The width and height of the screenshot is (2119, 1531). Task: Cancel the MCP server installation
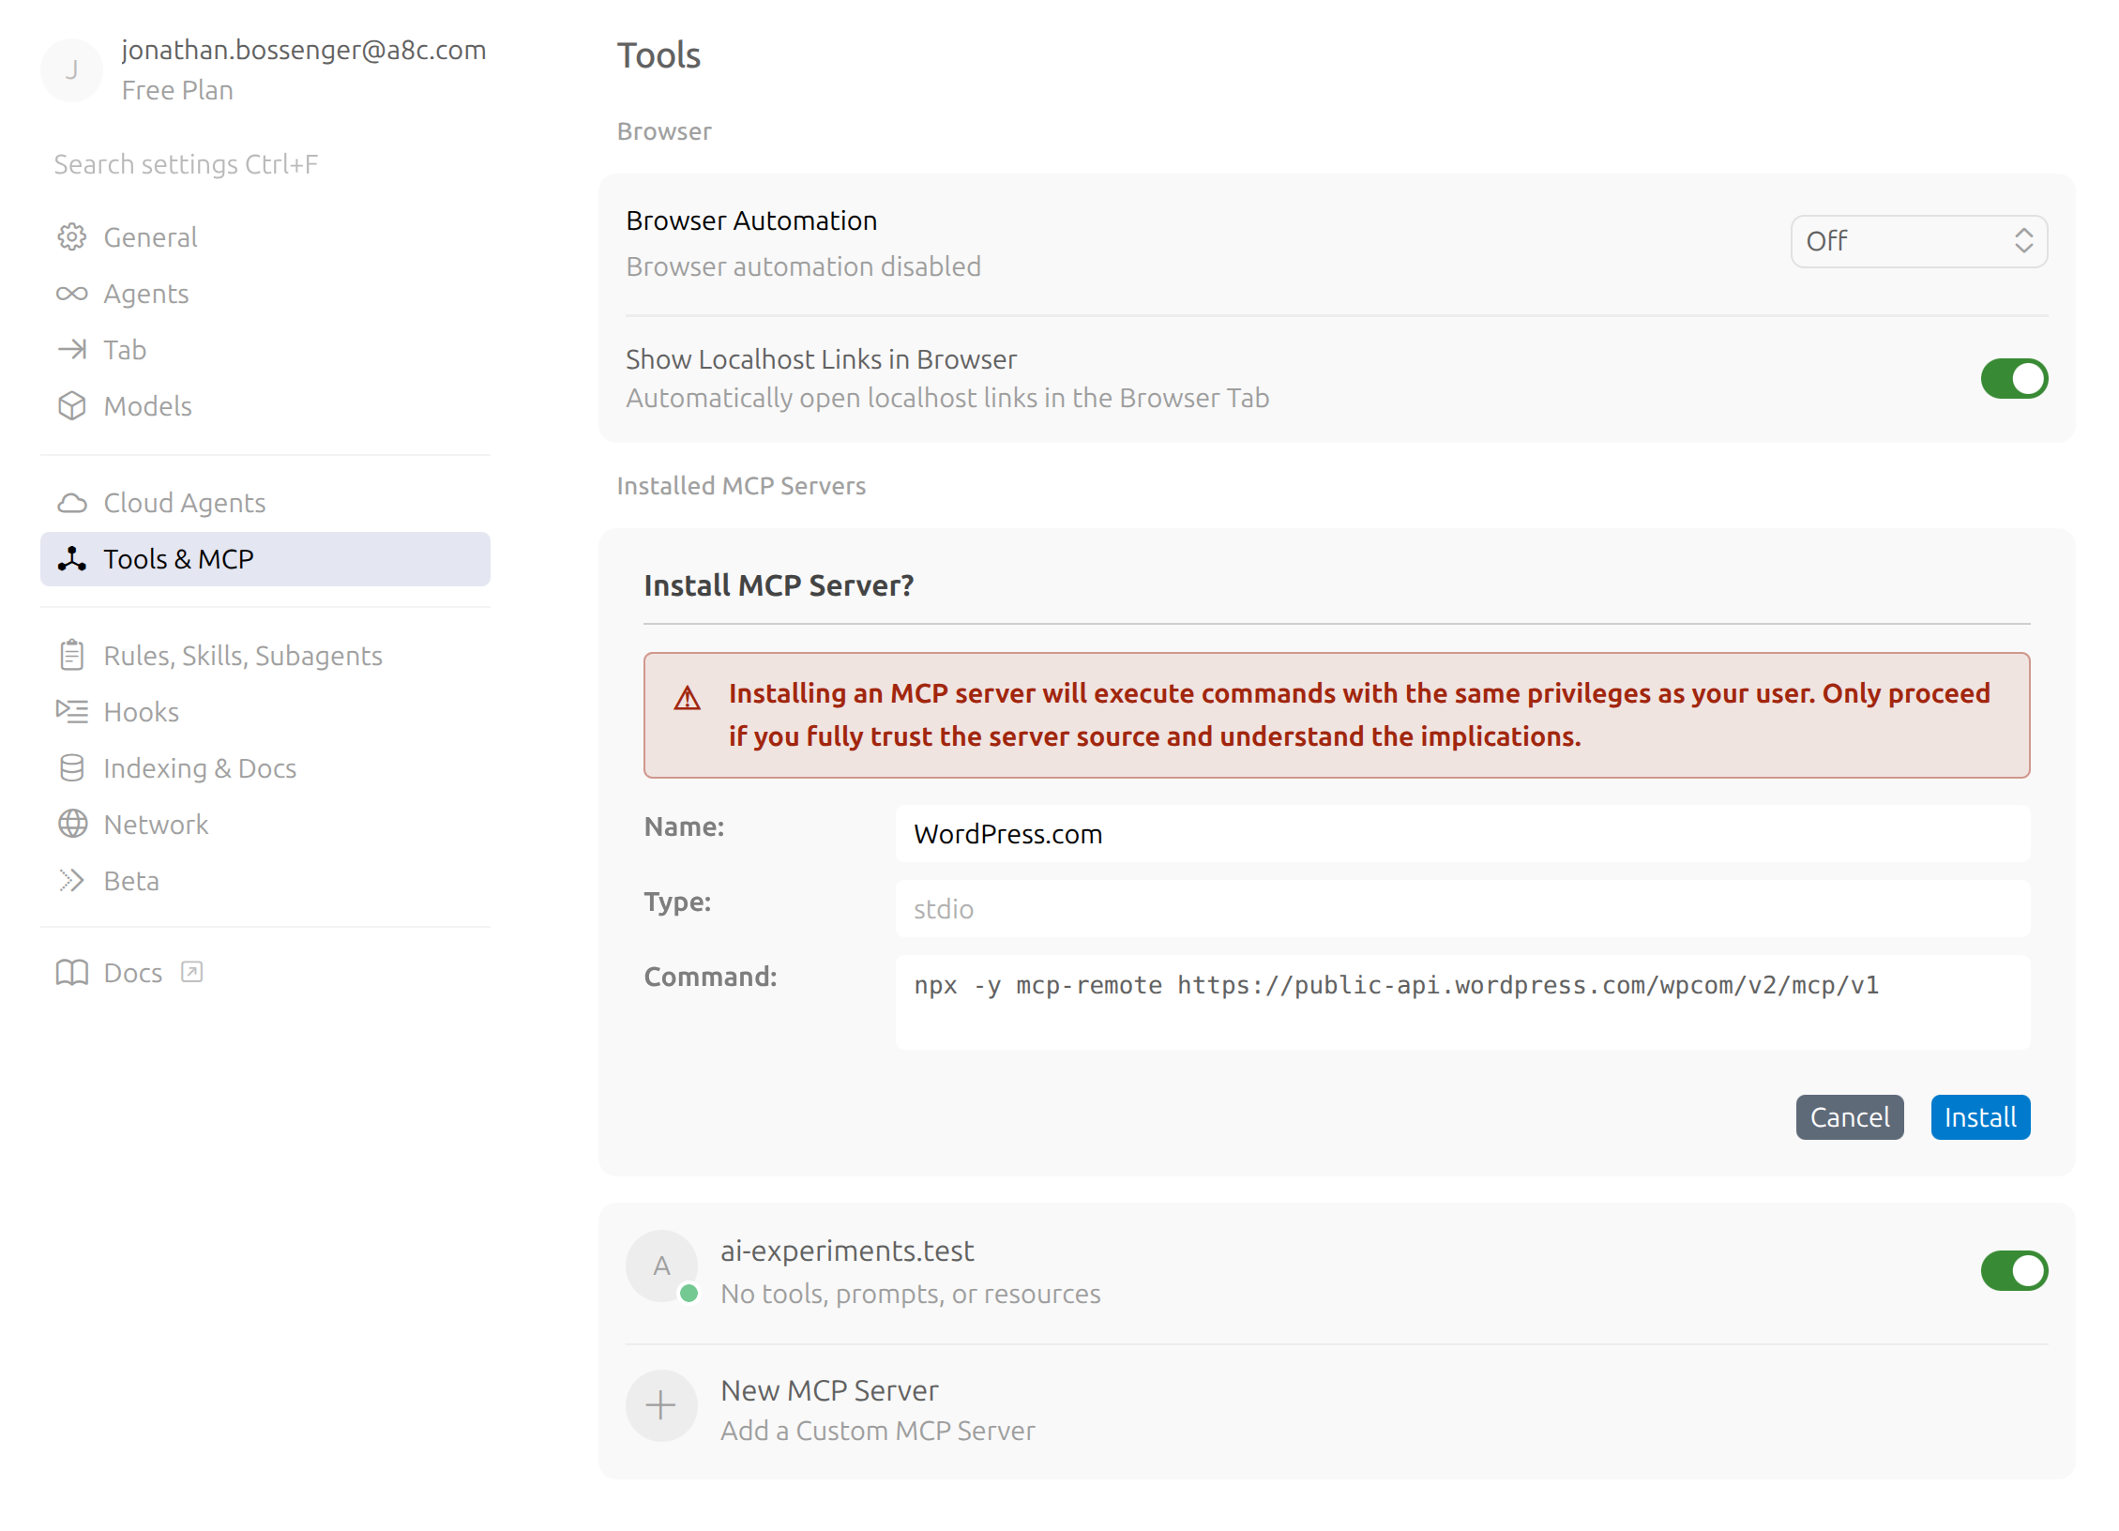coord(1849,1117)
